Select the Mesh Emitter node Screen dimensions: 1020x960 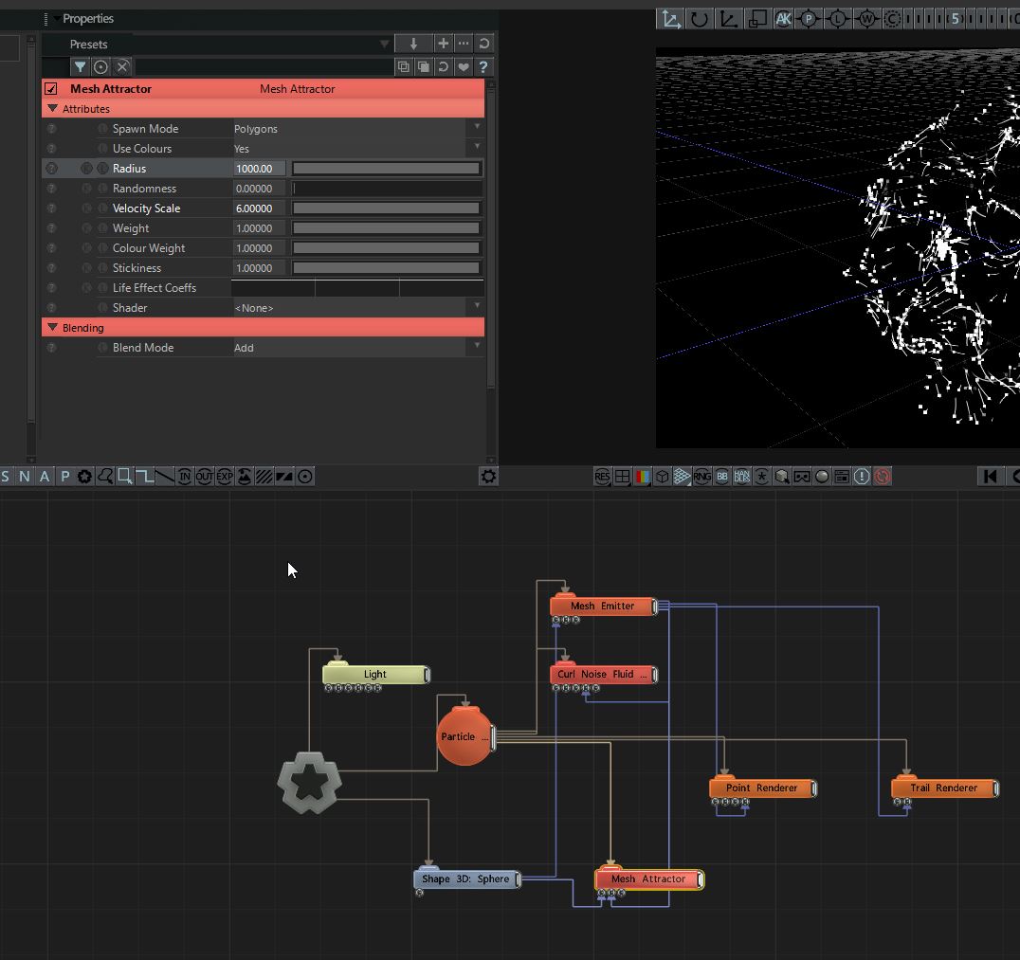(603, 606)
